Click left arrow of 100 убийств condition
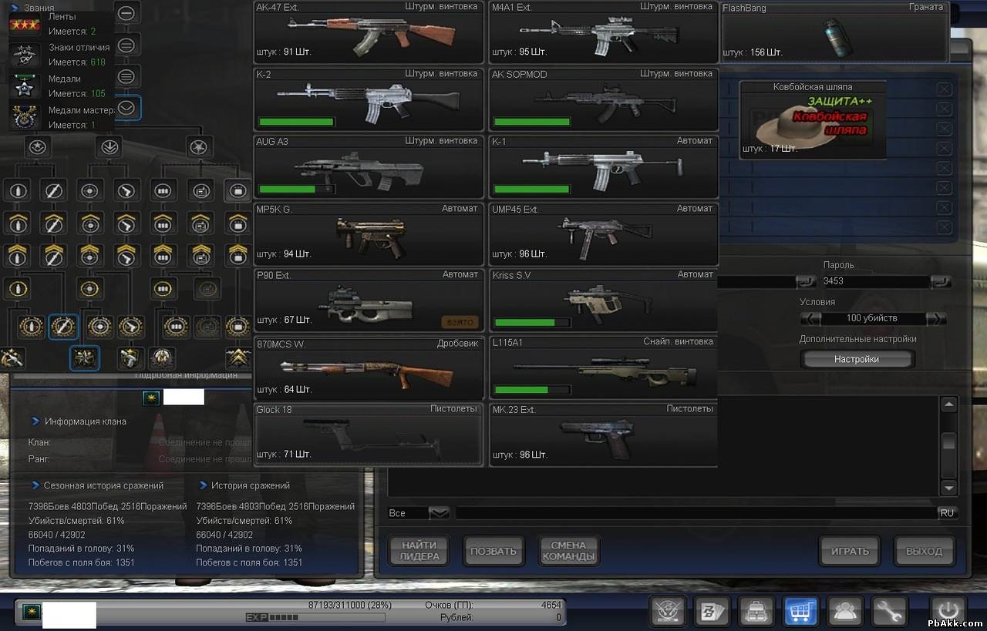Viewport: 987px width, 631px height. pos(811,318)
